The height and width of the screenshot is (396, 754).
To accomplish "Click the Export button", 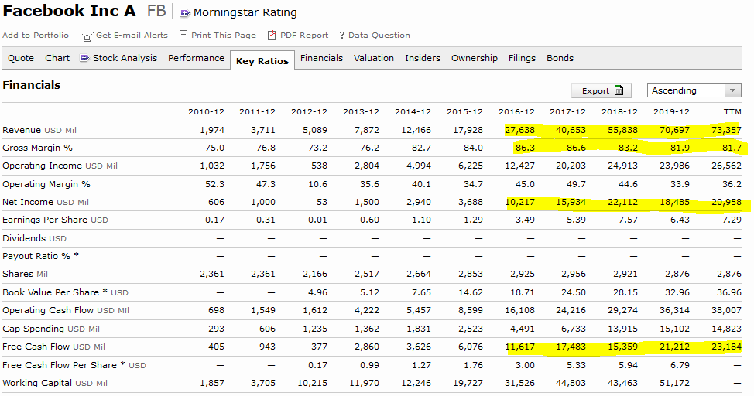I will click(601, 90).
